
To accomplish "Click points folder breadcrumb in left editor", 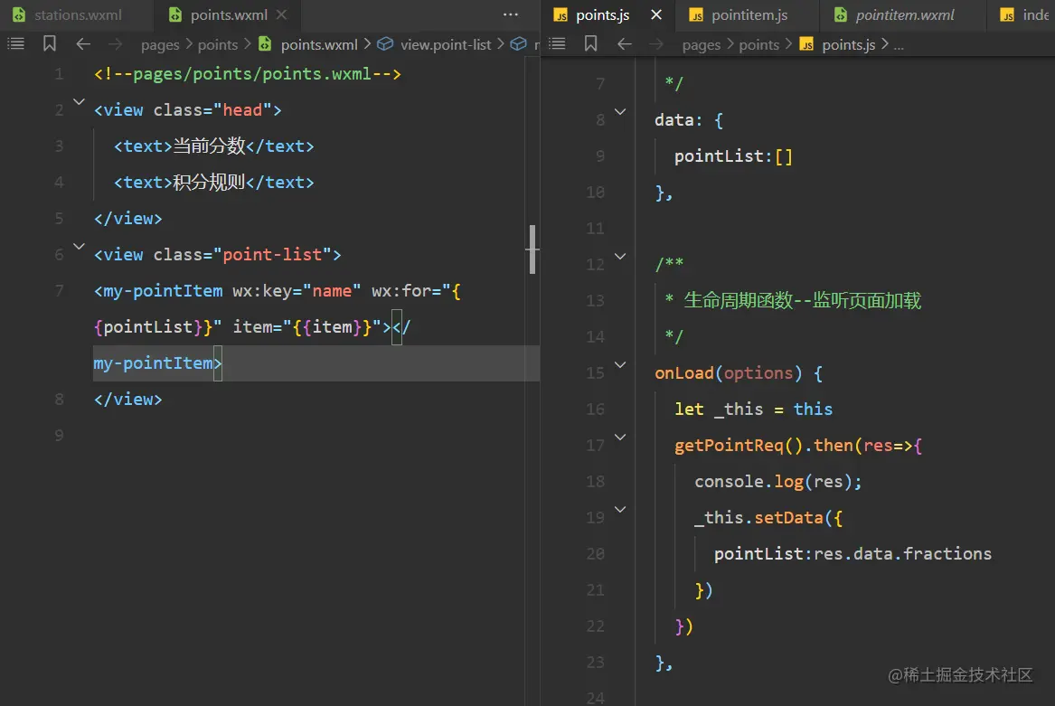I will 218,44.
